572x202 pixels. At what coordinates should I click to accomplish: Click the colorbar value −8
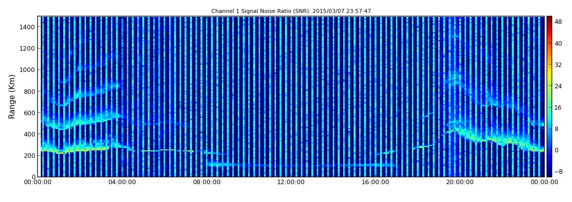(x=558, y=171)
